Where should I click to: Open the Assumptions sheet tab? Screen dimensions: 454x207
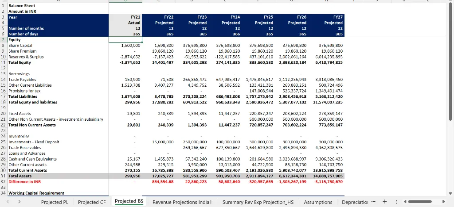coord(318,202)
